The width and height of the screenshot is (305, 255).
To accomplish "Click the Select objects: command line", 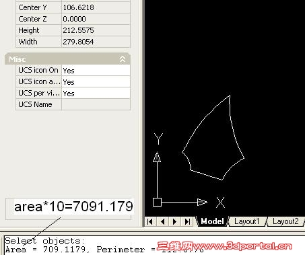I will pos(45,241).
